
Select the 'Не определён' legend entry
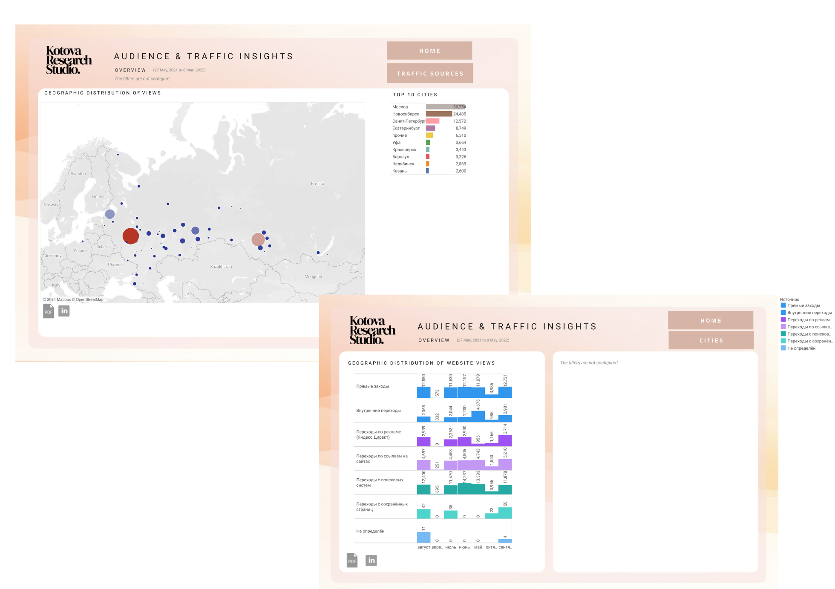(x=801, y=348)
